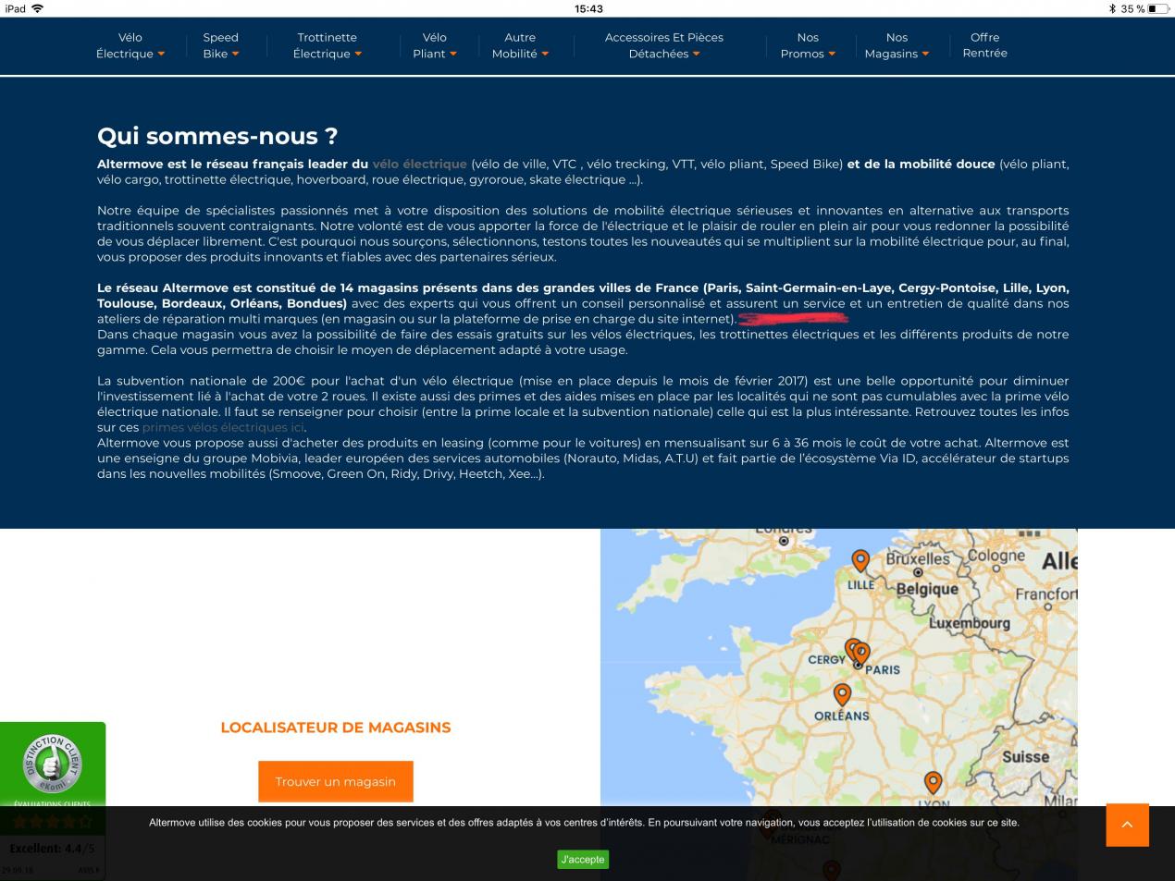Select the Orléans store map pin
Viewport: 1175px width, 881px height.
coord(842,694)
